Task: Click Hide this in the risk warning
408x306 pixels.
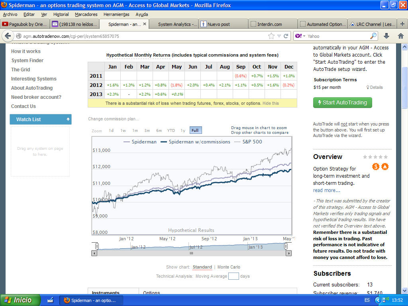Action: (271, 103)
